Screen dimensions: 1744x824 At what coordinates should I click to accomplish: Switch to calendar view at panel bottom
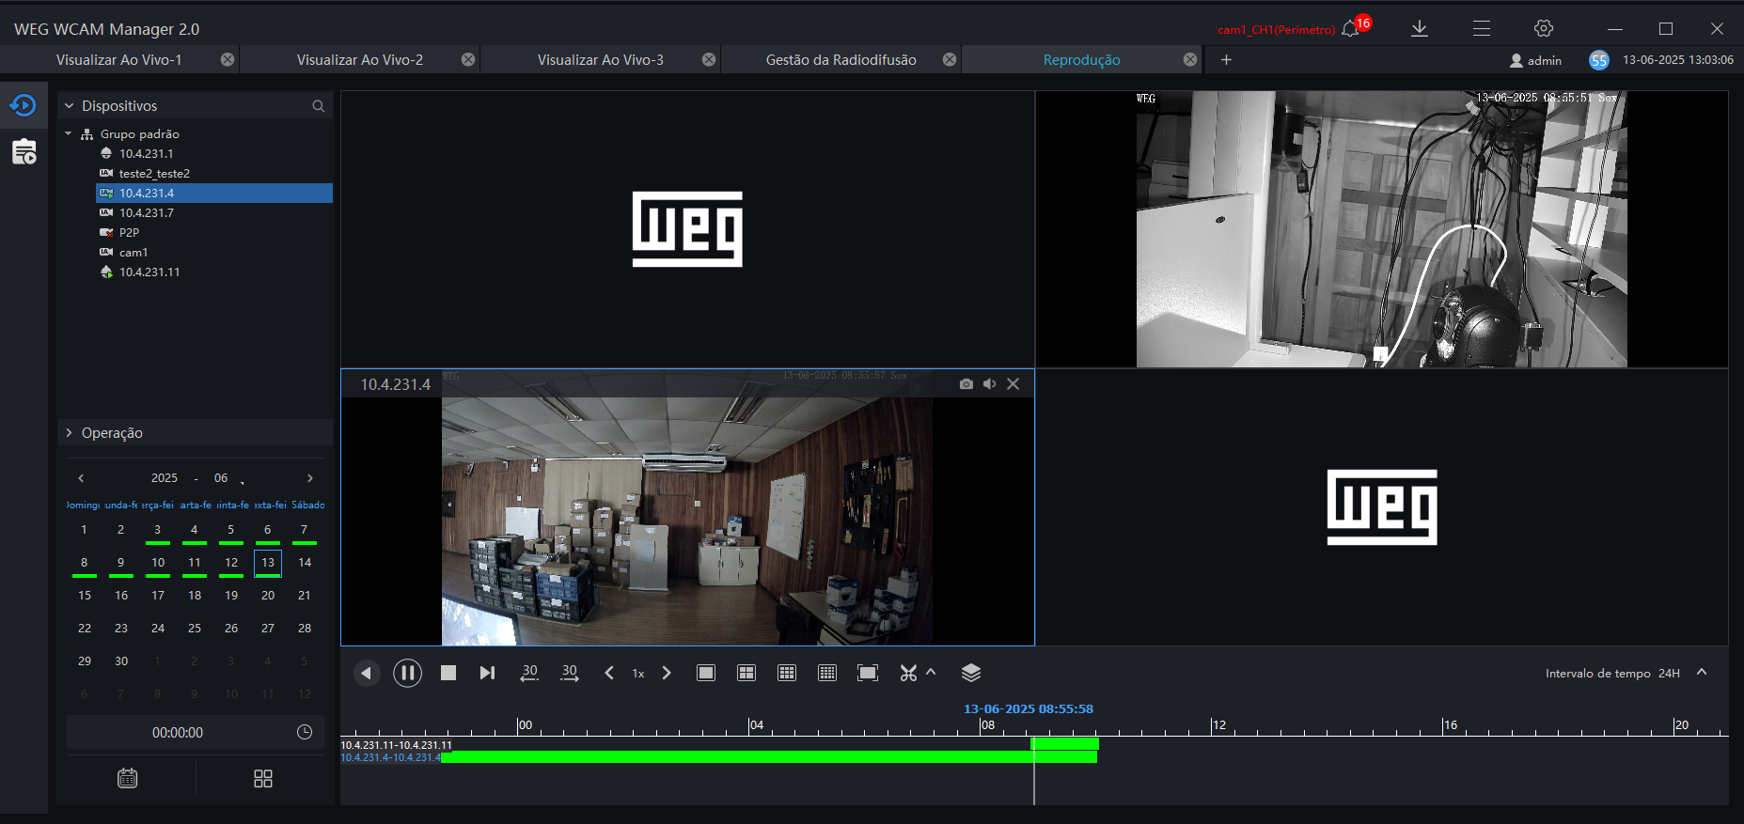click(x=128, y=778)
